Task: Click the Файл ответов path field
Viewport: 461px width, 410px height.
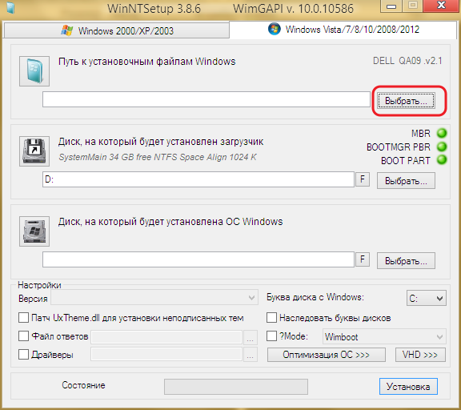Action: point(166,337)
